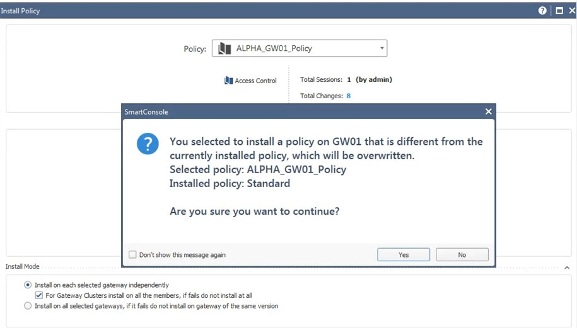Click the help question mark icon
Viewport: 577px width, 328px height.
(x=542, y=11)
